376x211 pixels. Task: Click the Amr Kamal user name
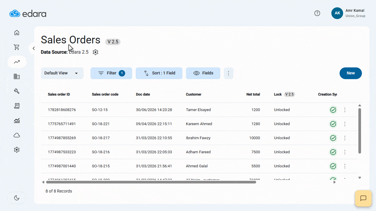355,11
